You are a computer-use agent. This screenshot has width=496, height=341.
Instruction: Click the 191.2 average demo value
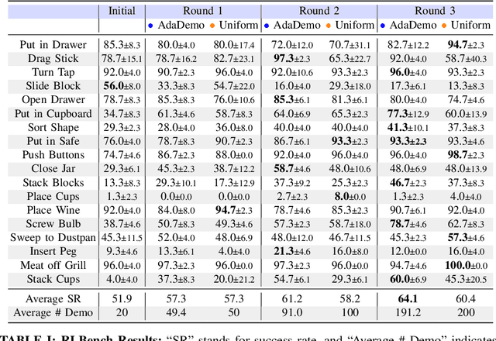405,312
